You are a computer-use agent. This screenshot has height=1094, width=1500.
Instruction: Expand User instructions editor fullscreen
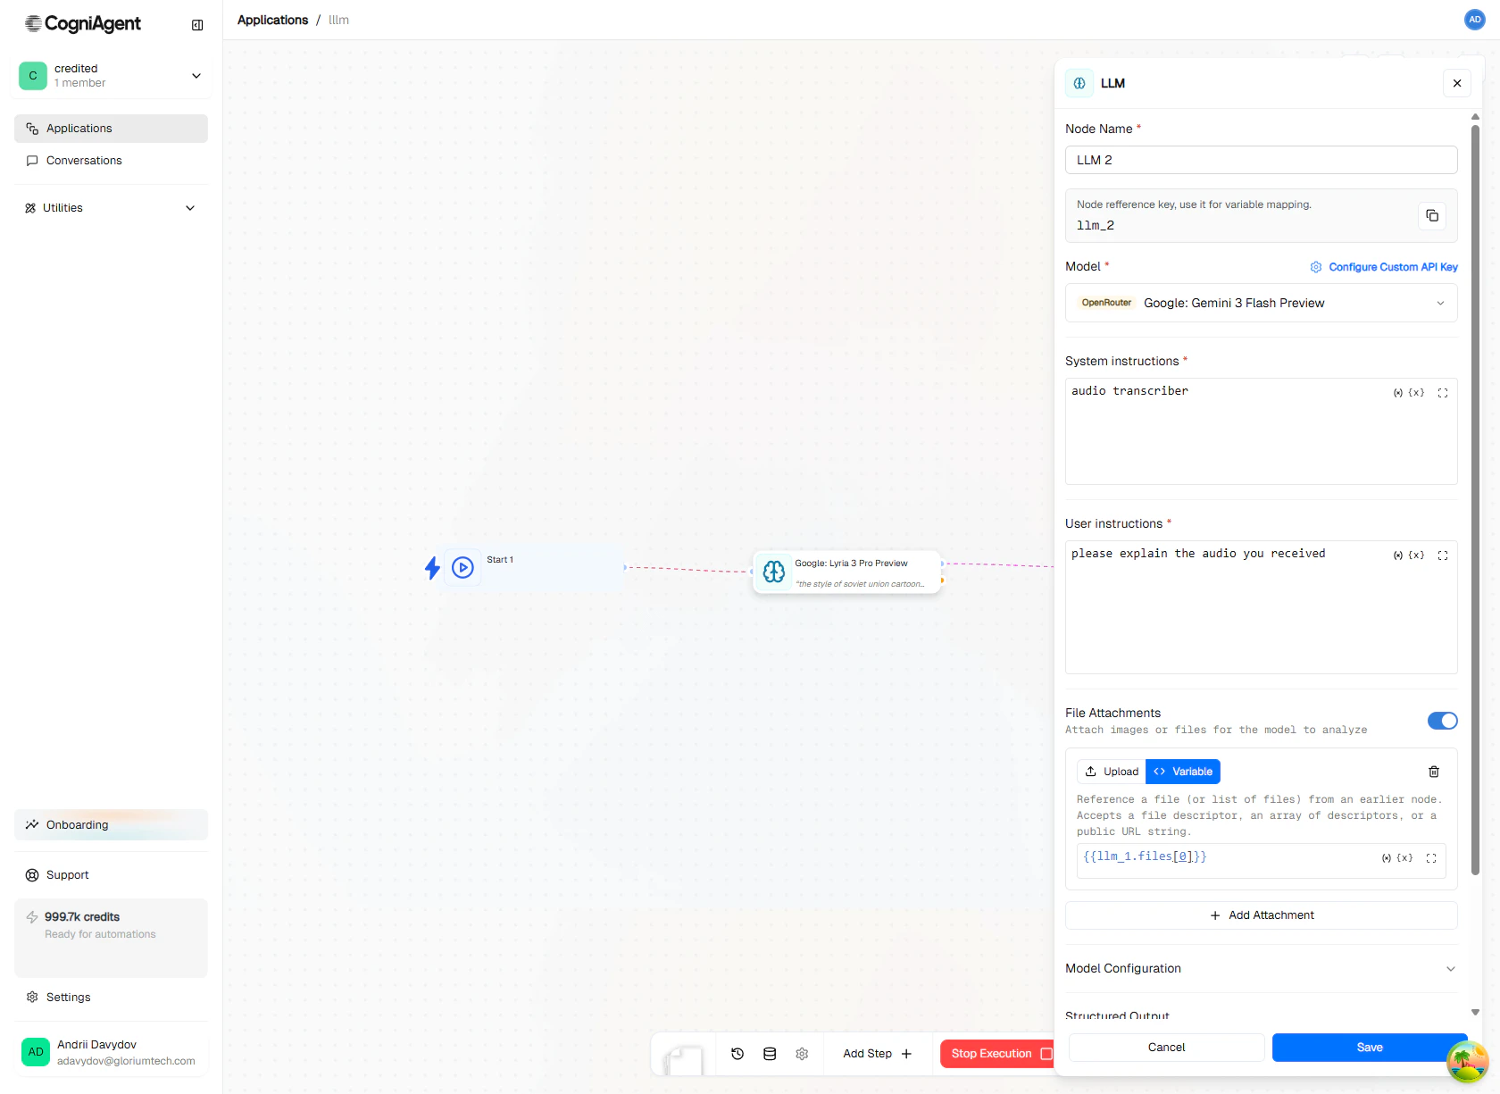coord(1443,555)
